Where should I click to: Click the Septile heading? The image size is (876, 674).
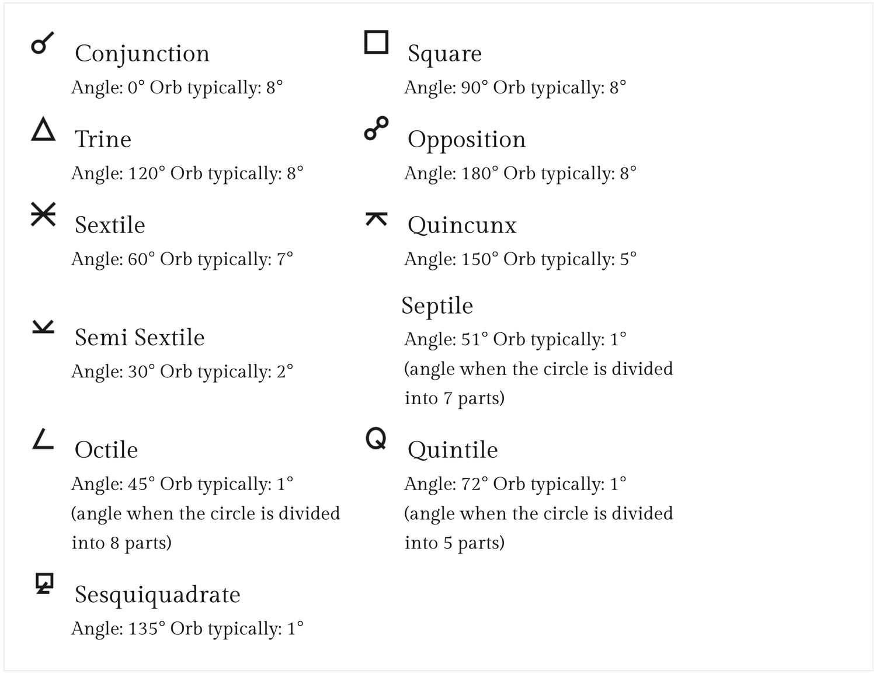pyautogui.click(x=437, y=305)
